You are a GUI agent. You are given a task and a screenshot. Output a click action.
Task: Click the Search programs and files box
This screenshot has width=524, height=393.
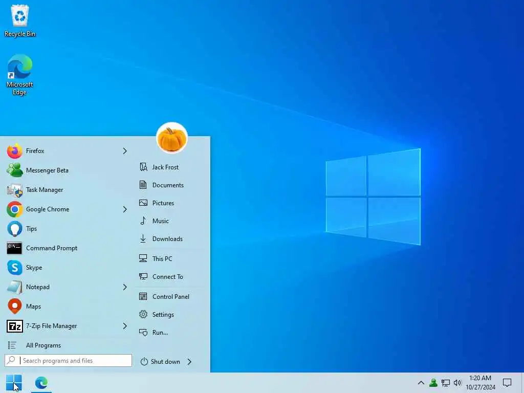click(68, 361)
